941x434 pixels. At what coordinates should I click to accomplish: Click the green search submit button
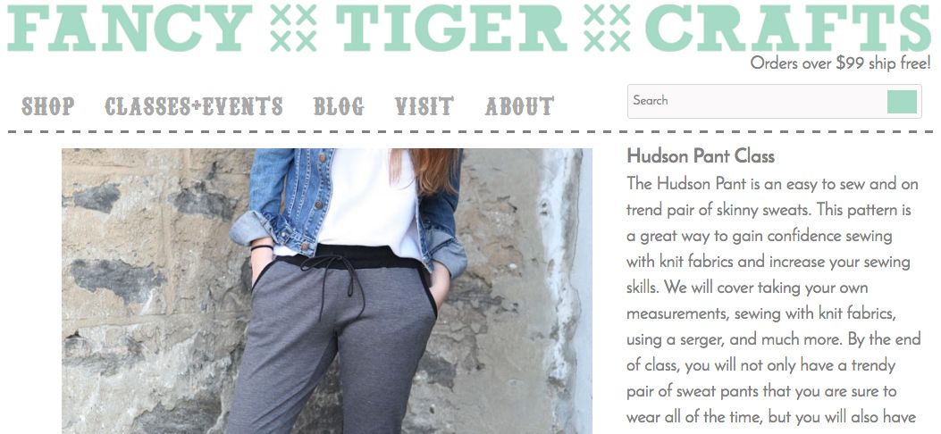pos(902,101)
